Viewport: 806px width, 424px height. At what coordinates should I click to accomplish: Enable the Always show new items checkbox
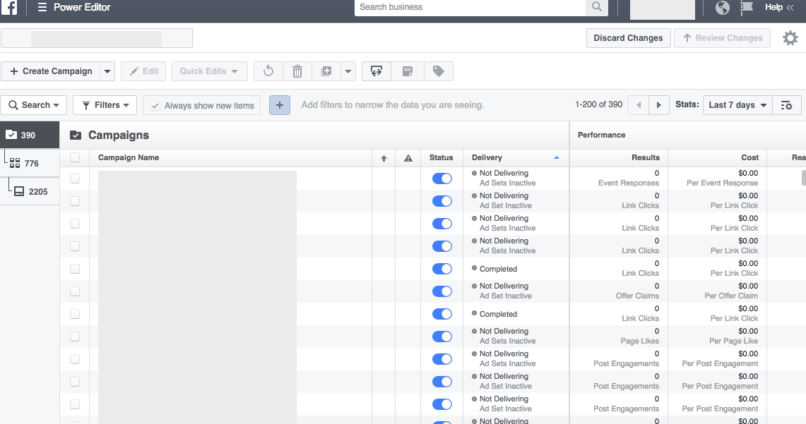point(157,104)
